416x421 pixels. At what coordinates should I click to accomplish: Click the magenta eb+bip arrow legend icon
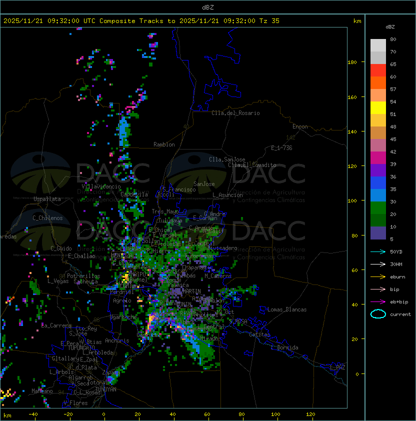pyautogui.click(x=378, y=302)
